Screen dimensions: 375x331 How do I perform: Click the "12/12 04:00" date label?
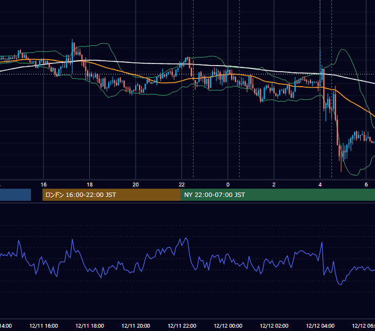(320, 325)
